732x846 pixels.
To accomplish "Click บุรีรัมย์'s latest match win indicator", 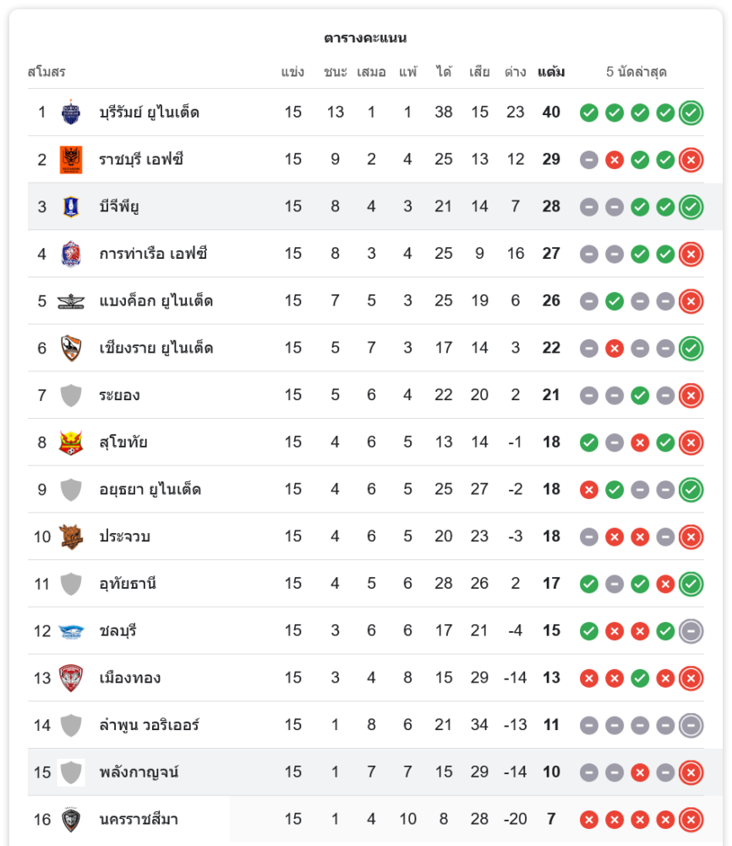I will tap(691, 112).
